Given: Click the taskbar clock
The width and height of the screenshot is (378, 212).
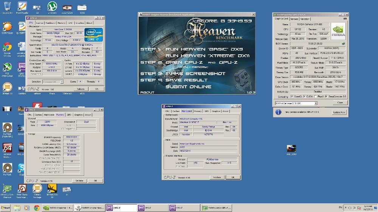Looking at the screenshot, I should click(x=368, y=208).
